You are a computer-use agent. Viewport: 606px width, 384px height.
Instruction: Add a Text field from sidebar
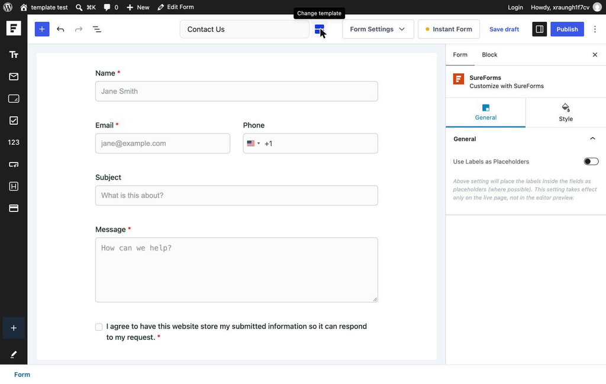[14, 55]
